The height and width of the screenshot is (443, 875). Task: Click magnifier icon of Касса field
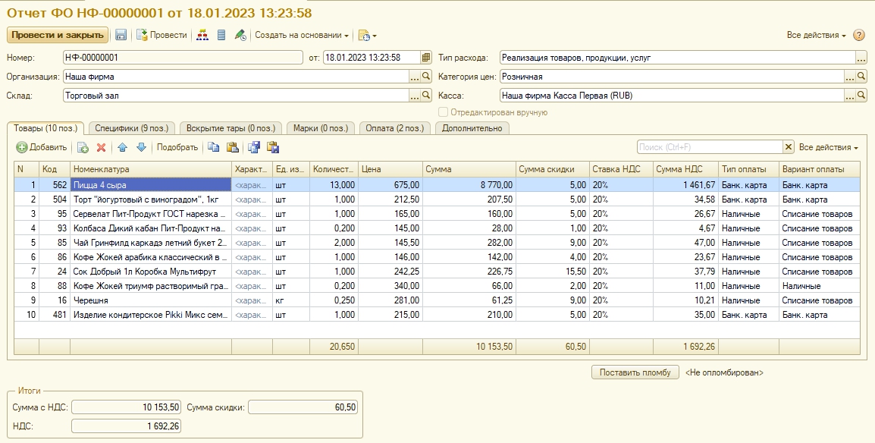click(861, 96)
